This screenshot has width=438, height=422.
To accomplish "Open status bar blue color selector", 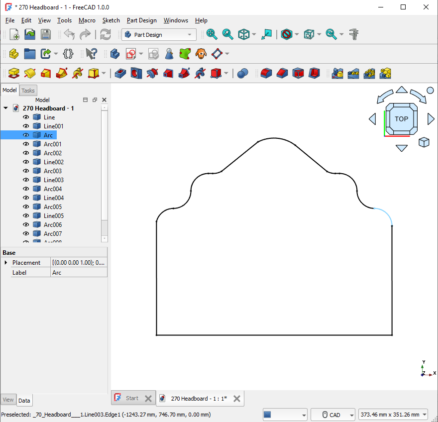I will 285,415.
